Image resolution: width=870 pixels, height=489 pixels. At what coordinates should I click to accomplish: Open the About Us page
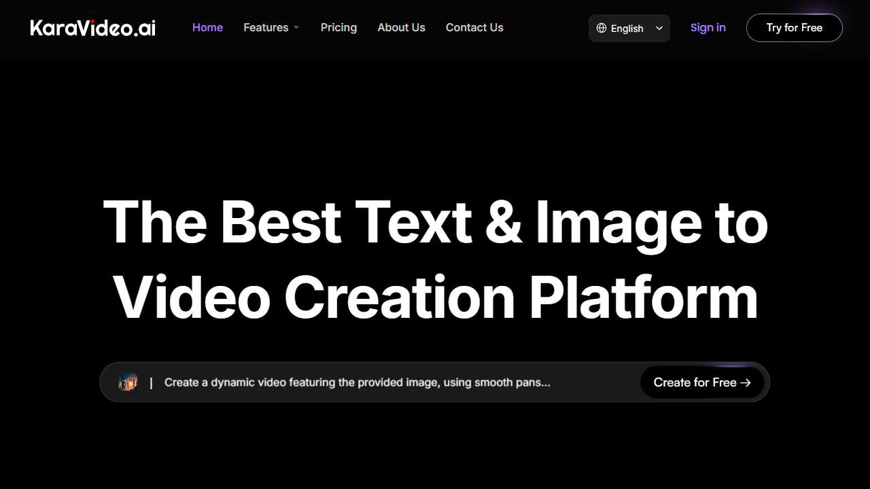pos(401,27)
